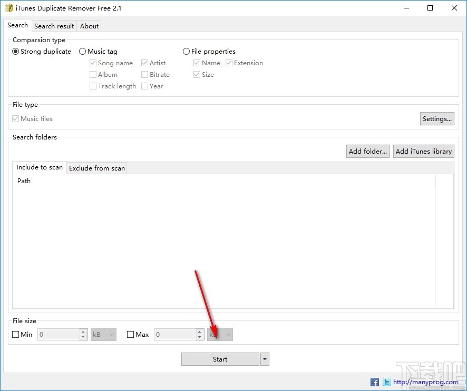Open the Settings dialog

tap(437, 118)
